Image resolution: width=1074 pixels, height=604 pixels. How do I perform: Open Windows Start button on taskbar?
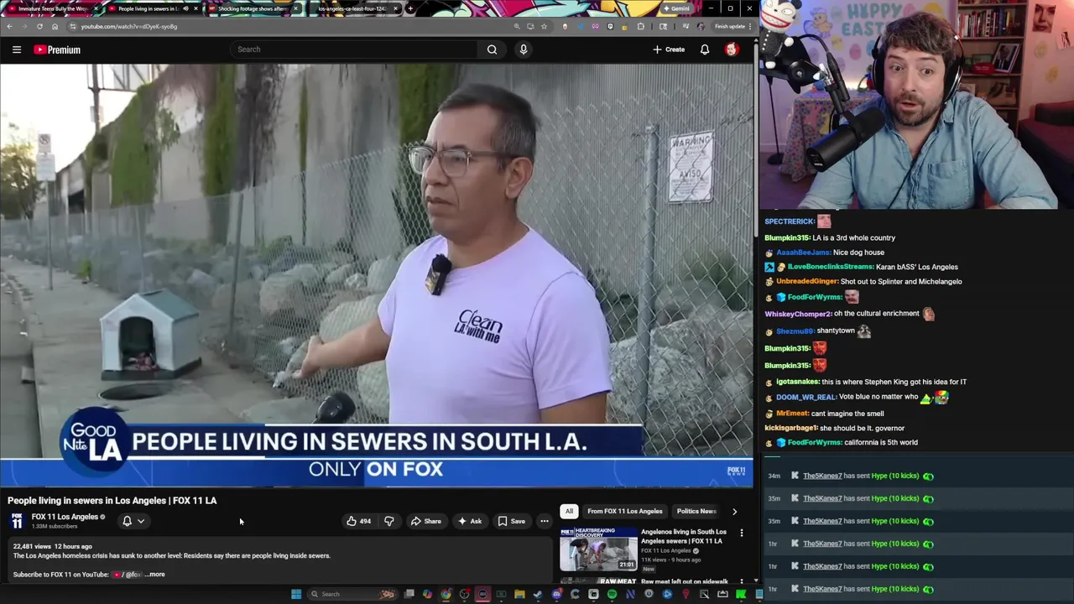[295, 594]
